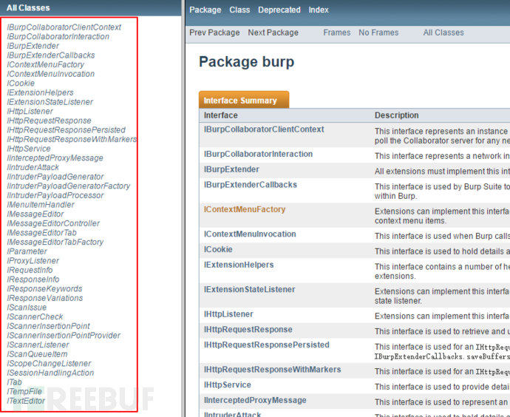Click IResponseVariations in All Classes list
The height and width of the screenshot is (417, 510).
[45, 298]
